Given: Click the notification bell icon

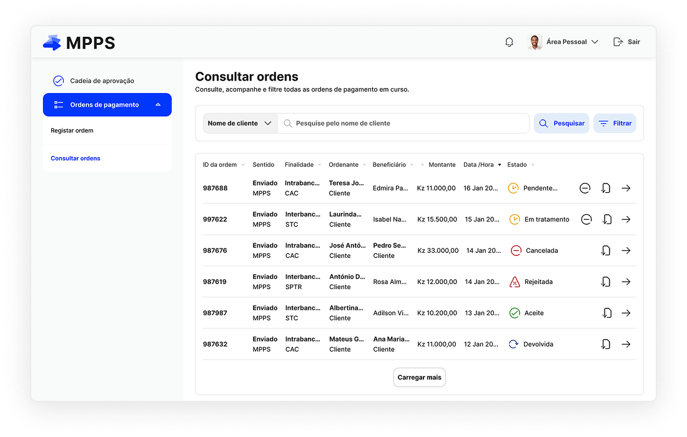Looking at the screenshot, I should 509,42.
